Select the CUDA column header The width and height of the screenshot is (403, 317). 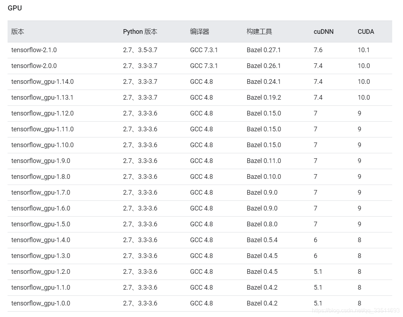365,32
